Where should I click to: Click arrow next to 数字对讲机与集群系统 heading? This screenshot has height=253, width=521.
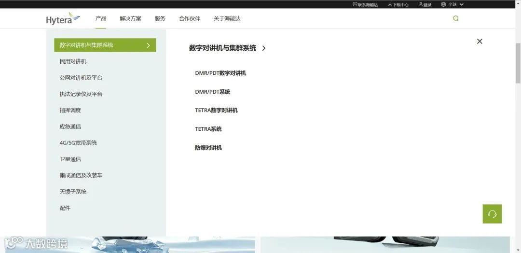[x=264, y=48]
